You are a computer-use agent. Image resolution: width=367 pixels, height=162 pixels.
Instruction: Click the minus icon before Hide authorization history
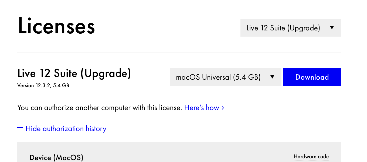click(x=20, y=128)
